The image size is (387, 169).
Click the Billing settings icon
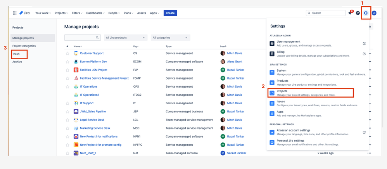[272, 54]
